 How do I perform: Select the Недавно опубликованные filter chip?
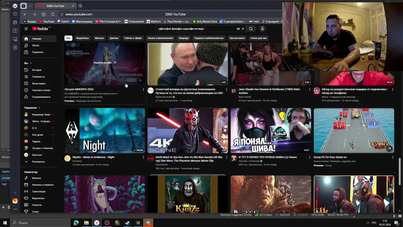click(209, 38)
